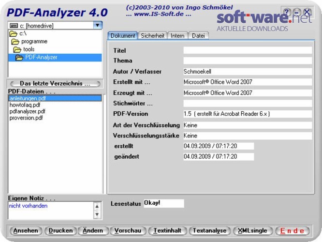Click the Eigene Notiz text box
322x242 pixels.
point(51,211)
